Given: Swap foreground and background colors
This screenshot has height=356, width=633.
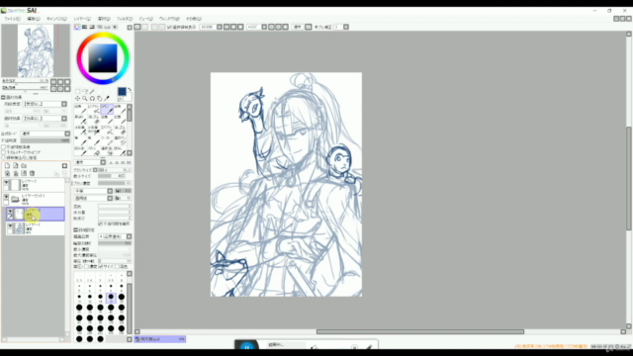Looking at the screenshot, I should (x=130, y=90).
